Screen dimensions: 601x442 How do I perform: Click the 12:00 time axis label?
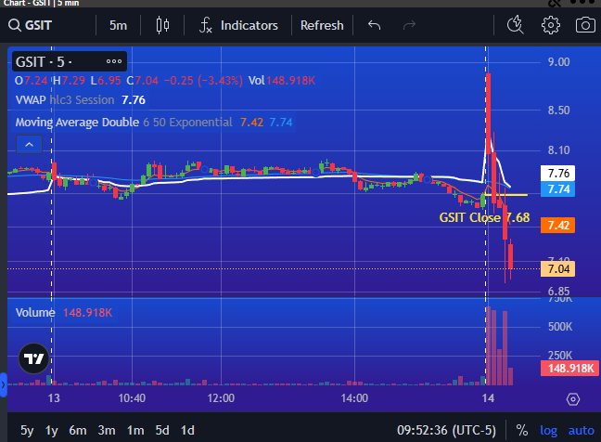pos(221,398)
